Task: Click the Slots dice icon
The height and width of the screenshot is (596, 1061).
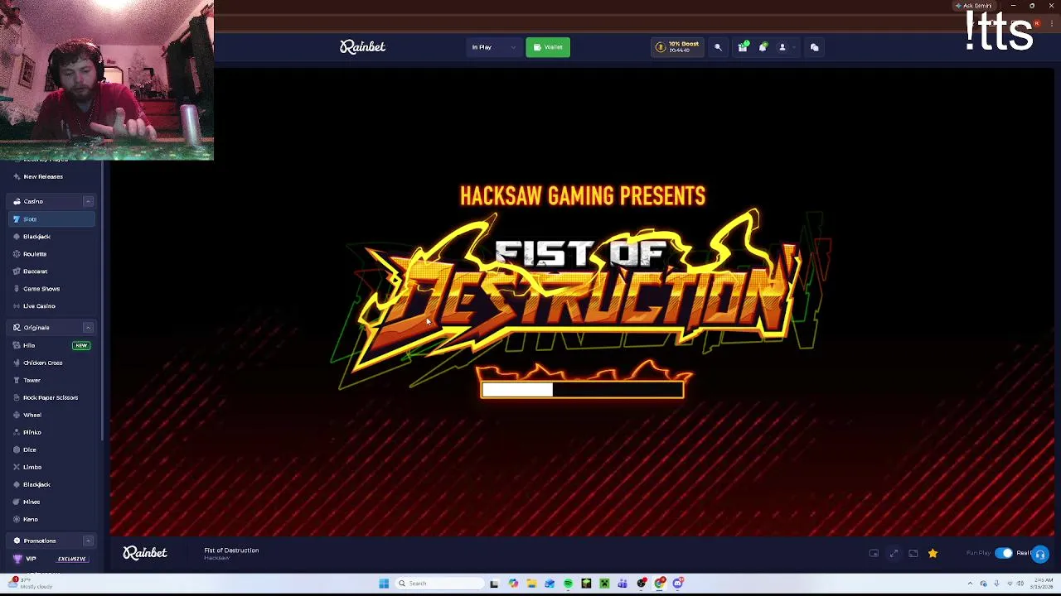Action: coord(17,219)
